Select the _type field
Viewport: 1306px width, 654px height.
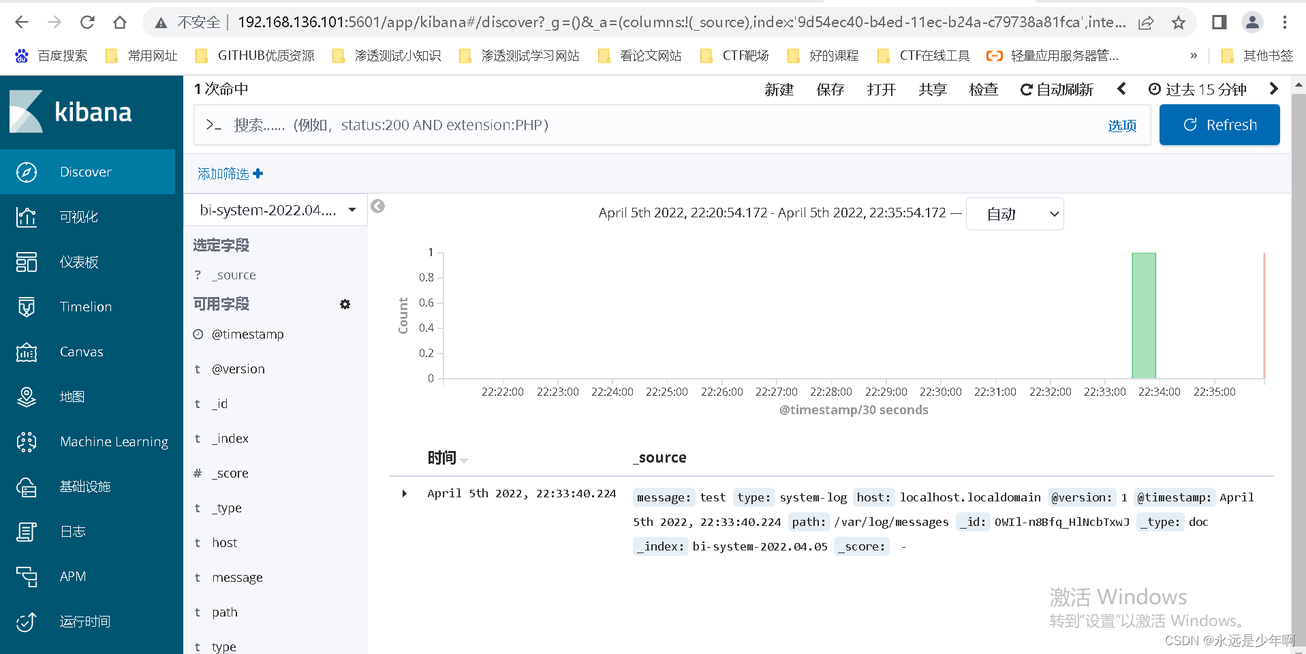pos(226,508)
